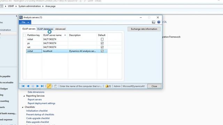
Task: Click the document view icon in status bar
Action: [56, 86]
